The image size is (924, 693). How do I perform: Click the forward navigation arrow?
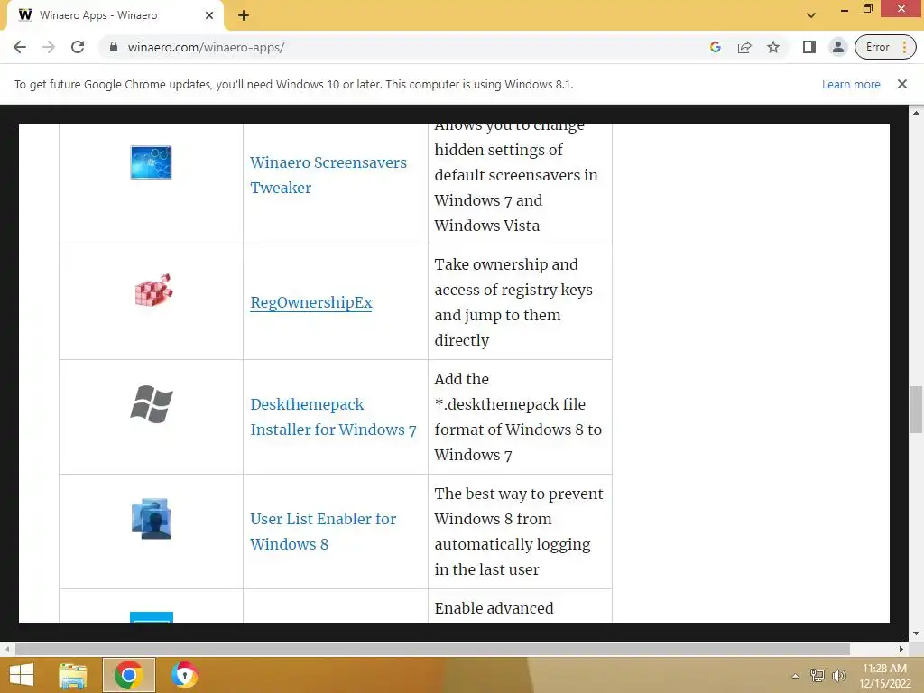pos(49,47)
